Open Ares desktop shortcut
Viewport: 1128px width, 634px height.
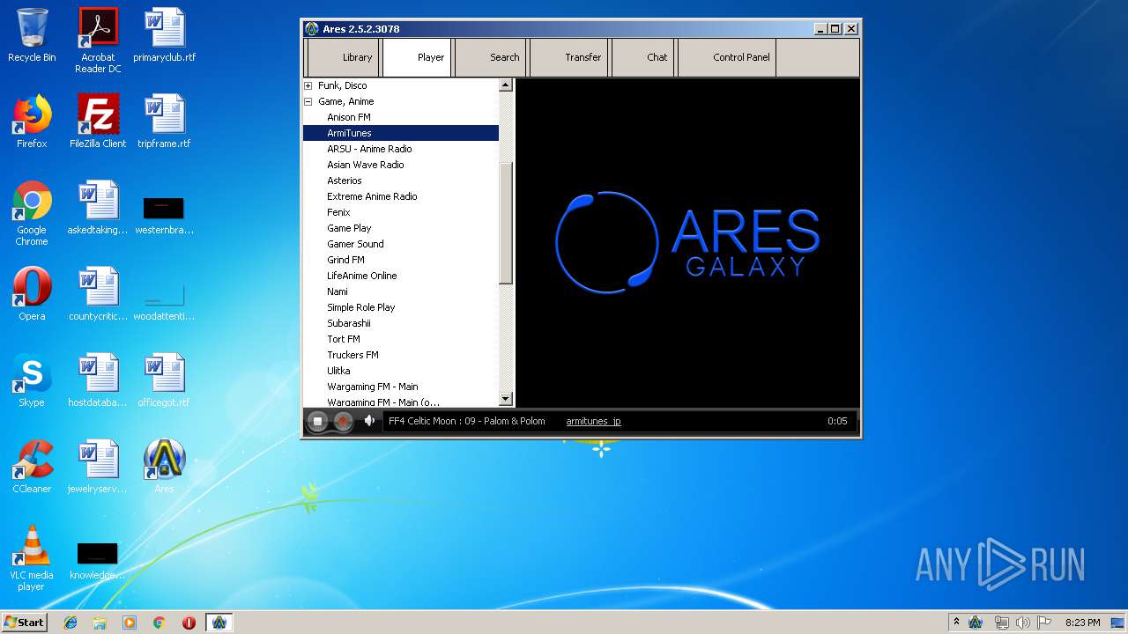[x=165, y=467]
